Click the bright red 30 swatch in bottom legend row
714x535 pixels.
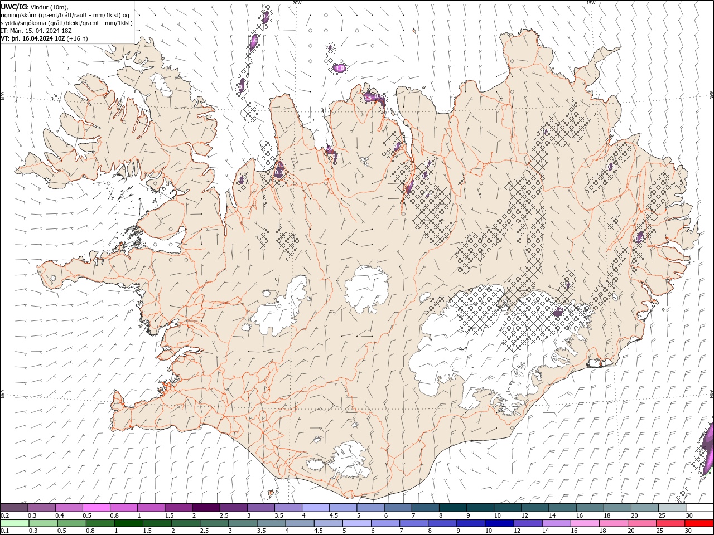698,523
